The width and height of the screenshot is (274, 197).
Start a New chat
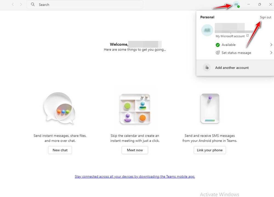(x=60, y=150)
